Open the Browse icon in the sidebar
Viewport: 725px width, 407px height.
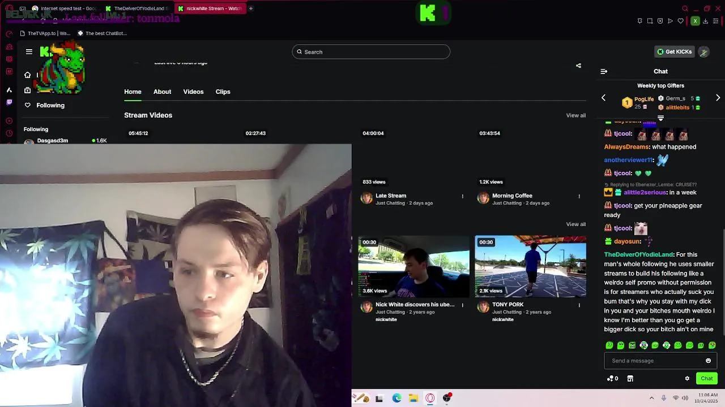click(x=27, y=90)
